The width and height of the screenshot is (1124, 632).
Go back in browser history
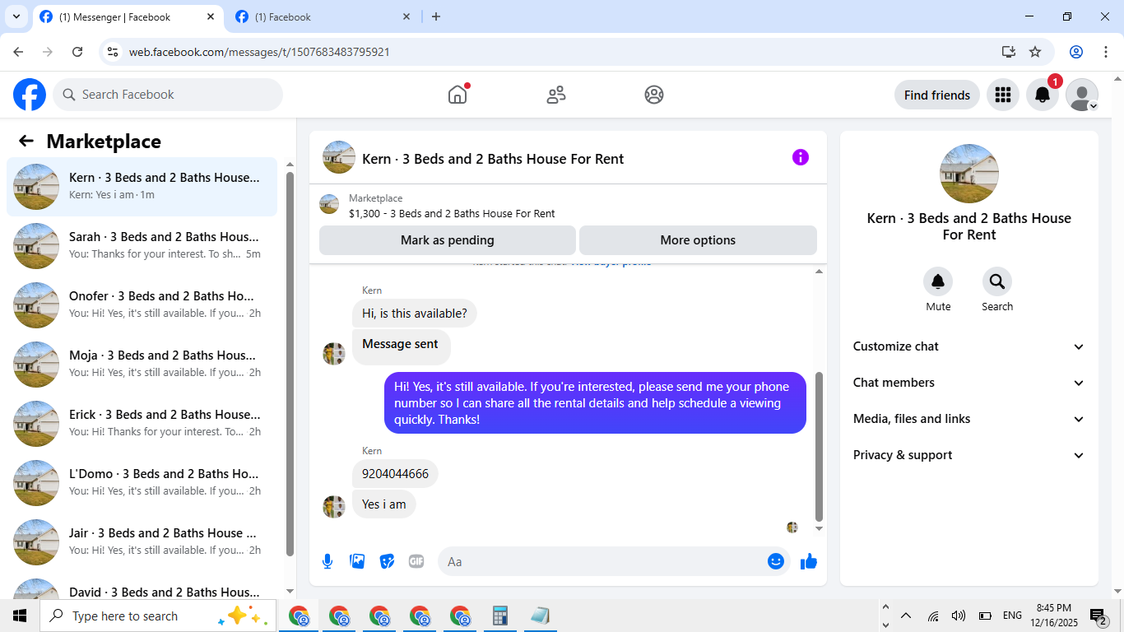(18, 52)
